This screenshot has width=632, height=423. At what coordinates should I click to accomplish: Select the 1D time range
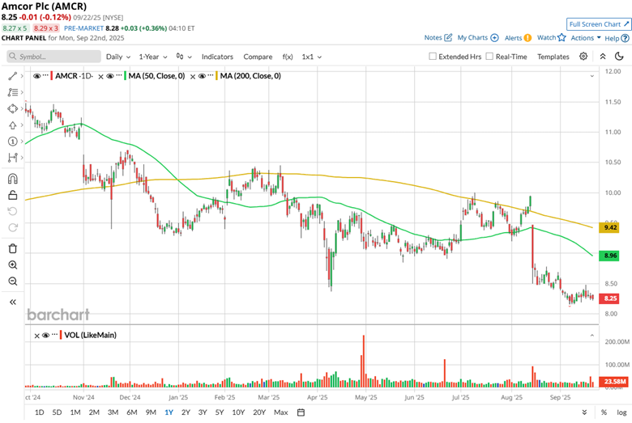click(x=39, y=412)
